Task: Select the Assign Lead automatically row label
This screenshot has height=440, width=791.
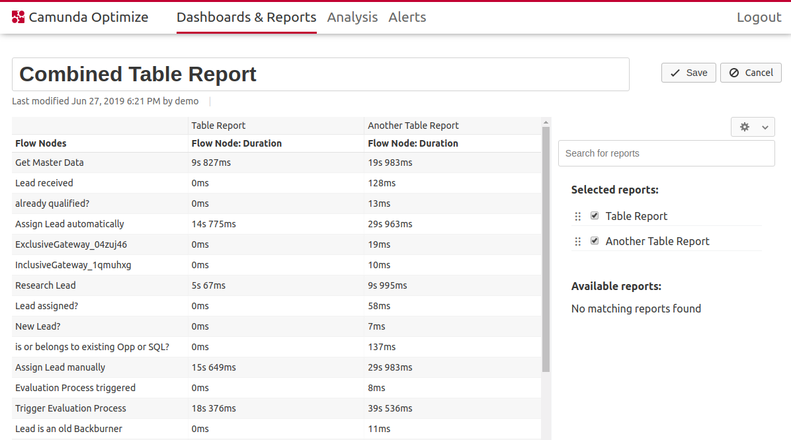Action: 69,224
